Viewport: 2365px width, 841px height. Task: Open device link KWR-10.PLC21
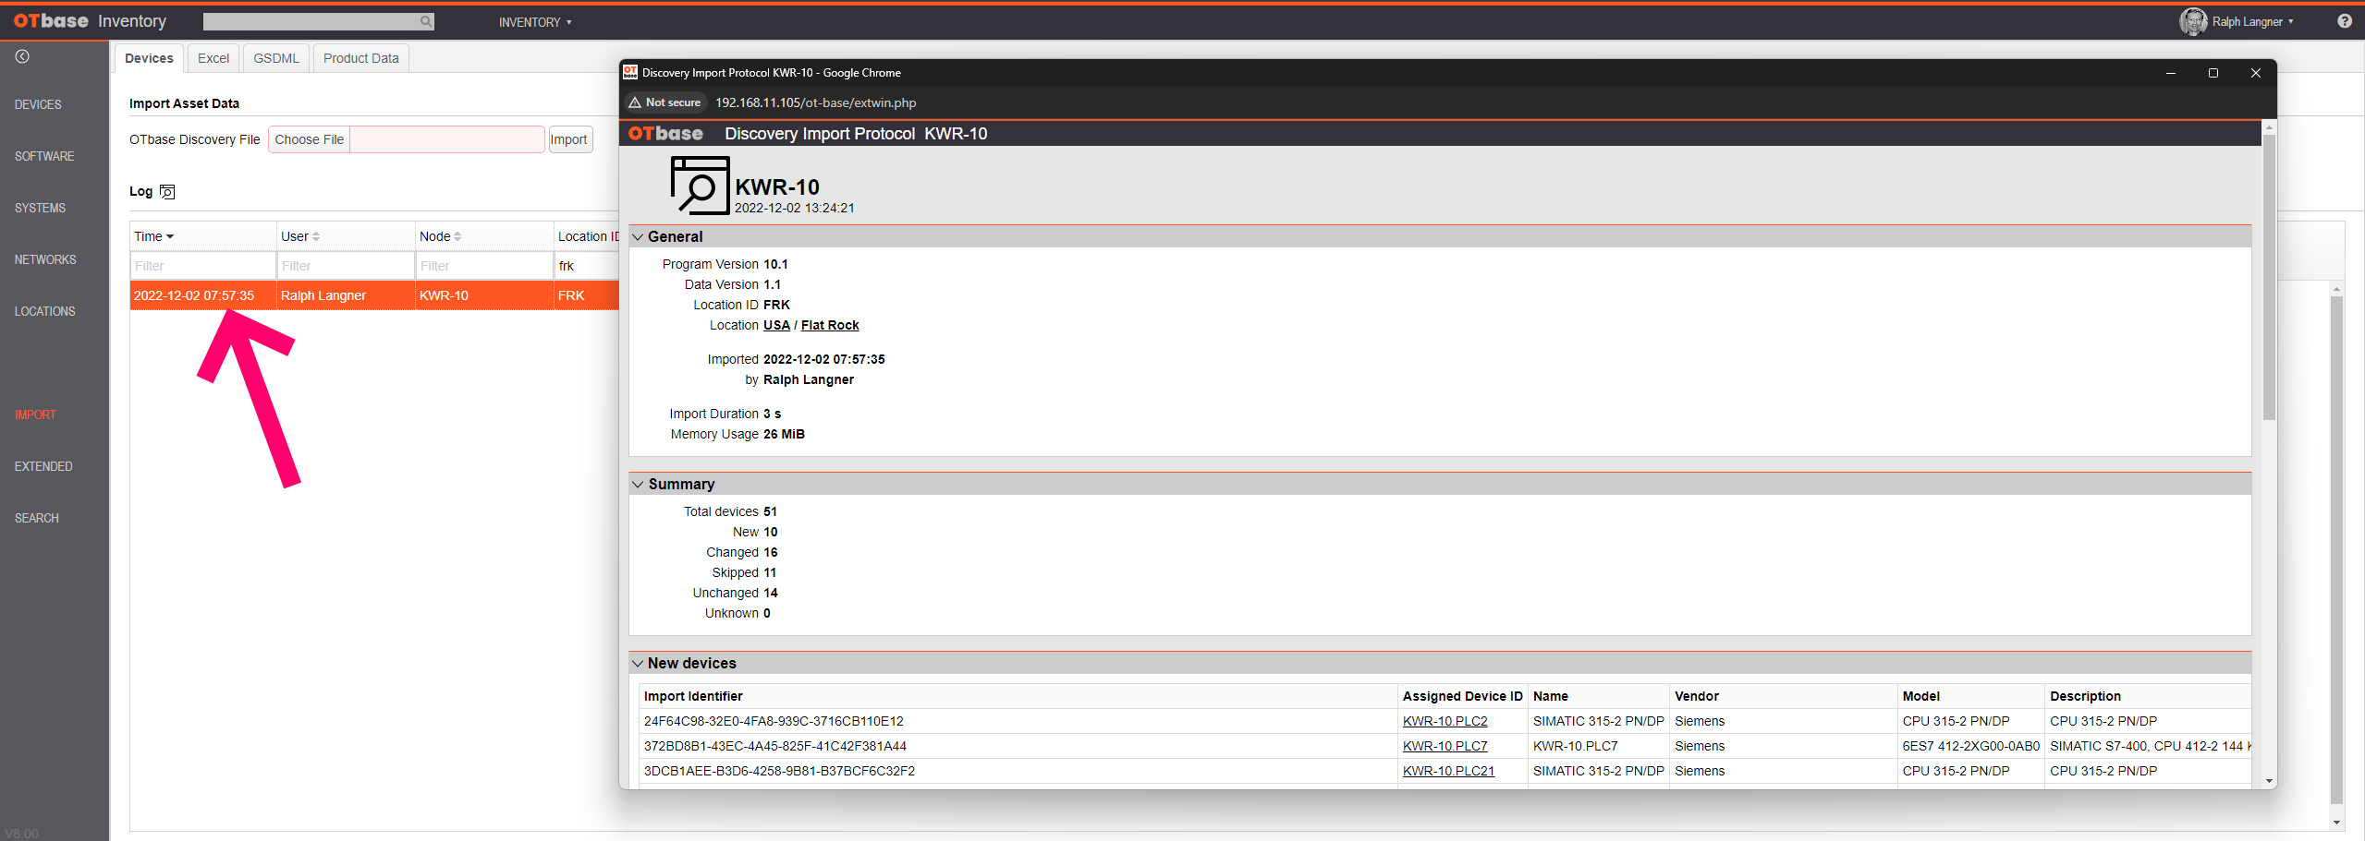pyautogui.click(x=1448, y=771)
